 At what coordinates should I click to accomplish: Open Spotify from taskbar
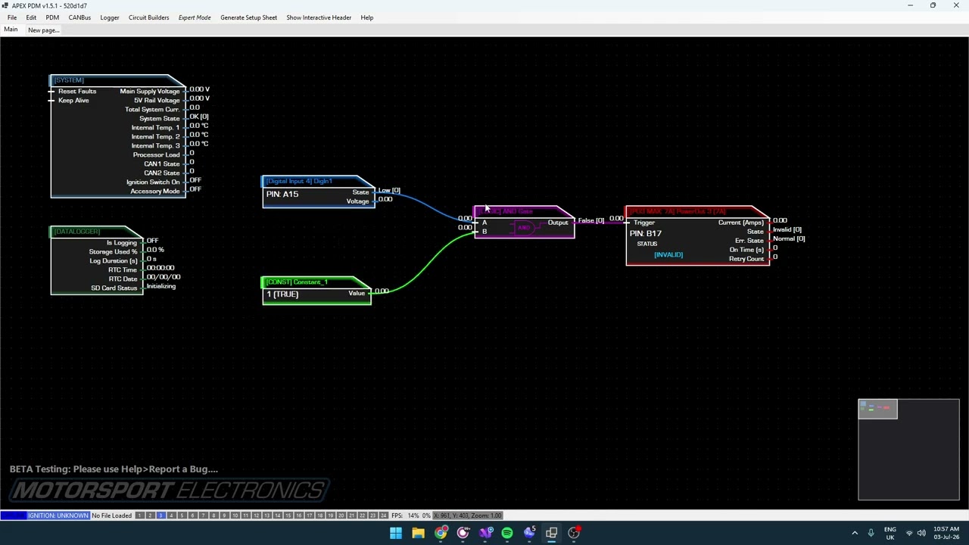coord(507,533)
